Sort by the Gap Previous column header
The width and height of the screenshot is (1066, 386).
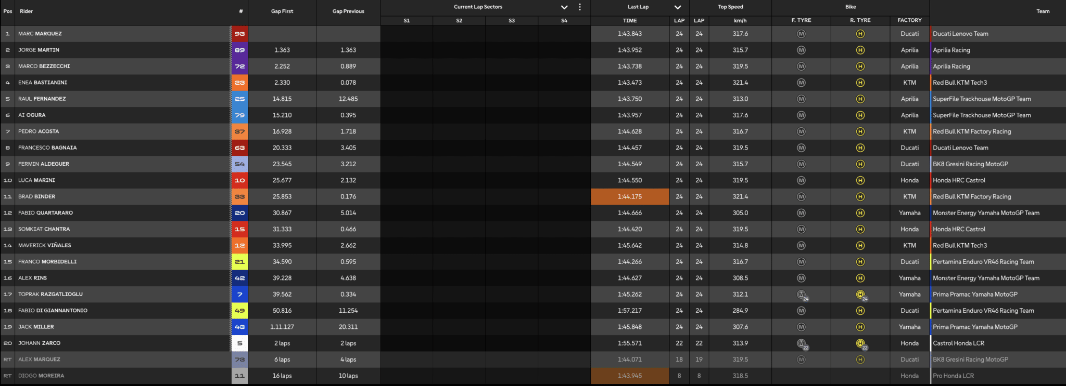(348, 11)
